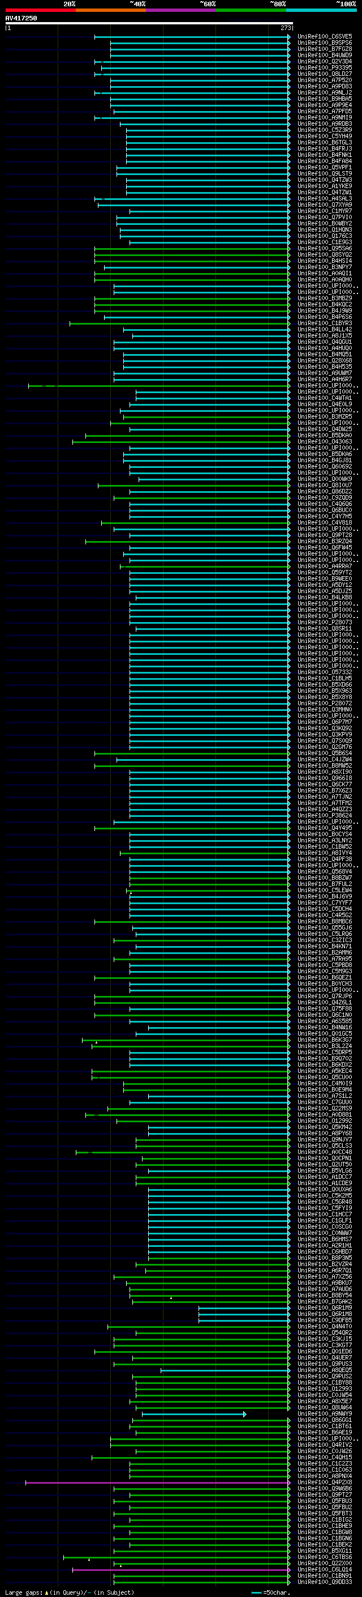362x1597 pixels.
Task: Select the UniRef100_A4SAL3 label
Action: tap(325, 198)
